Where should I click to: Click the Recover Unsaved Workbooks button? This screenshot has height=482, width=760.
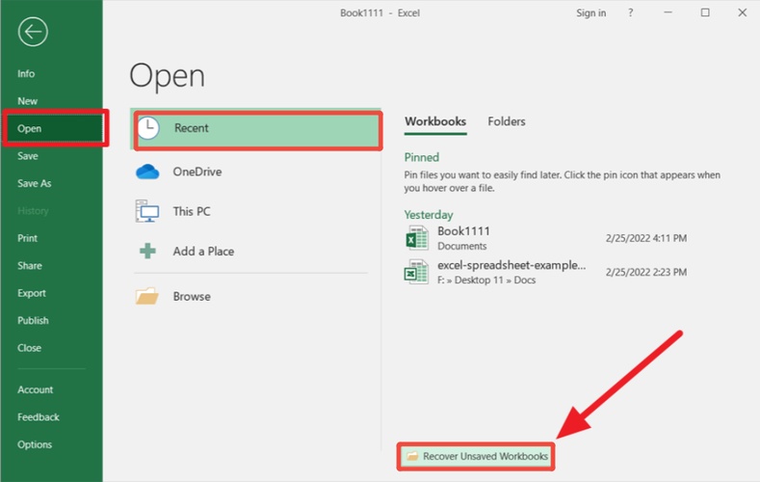point(476,456)
